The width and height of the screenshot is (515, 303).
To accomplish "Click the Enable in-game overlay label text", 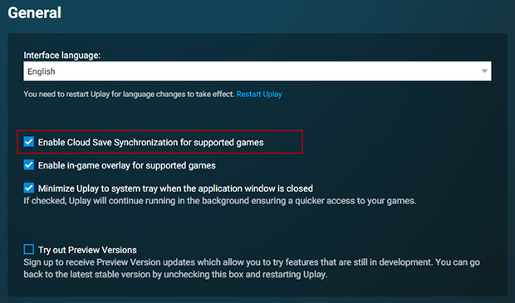I will tap(127, 165).
